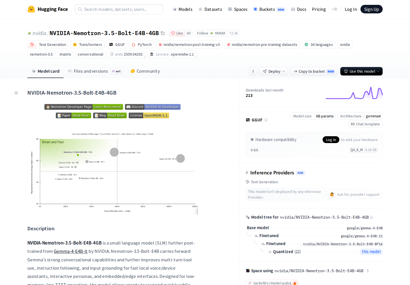Click the GGUF library tag
This screenshot has height=285, width=410.
117,44
